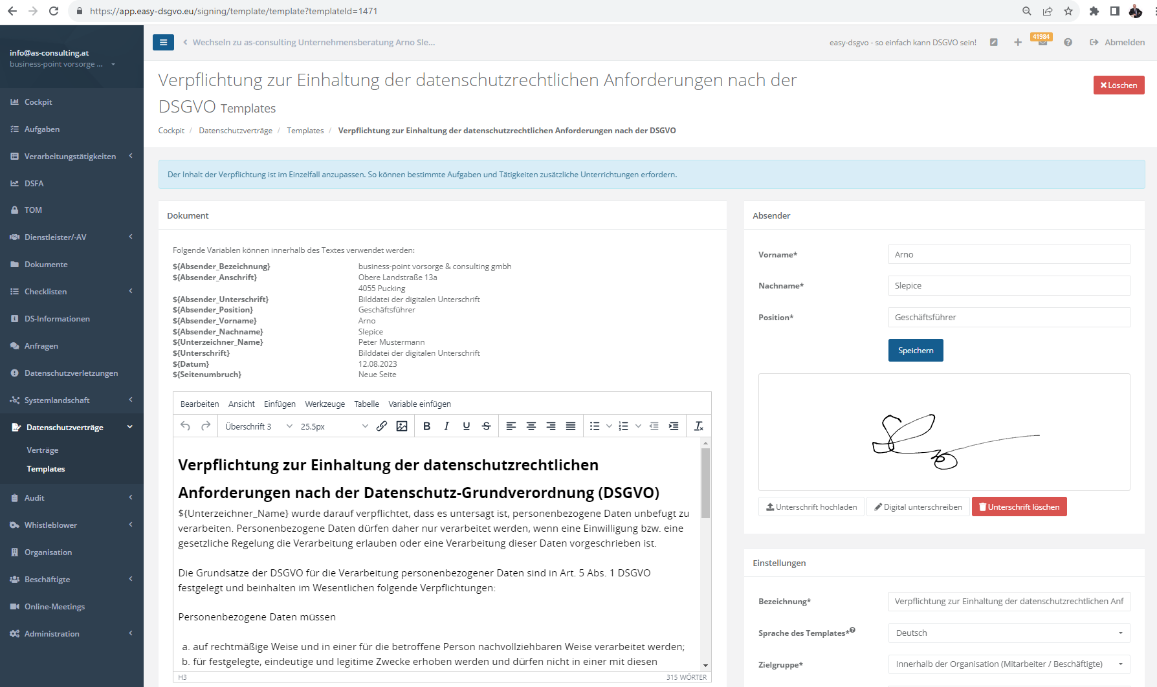Image resolution: width=1157 pixels, height=687 pixels.
Task: Open the Sprache des Templates dropdown
Action: pyautogui.click(x=1009, y=633)
